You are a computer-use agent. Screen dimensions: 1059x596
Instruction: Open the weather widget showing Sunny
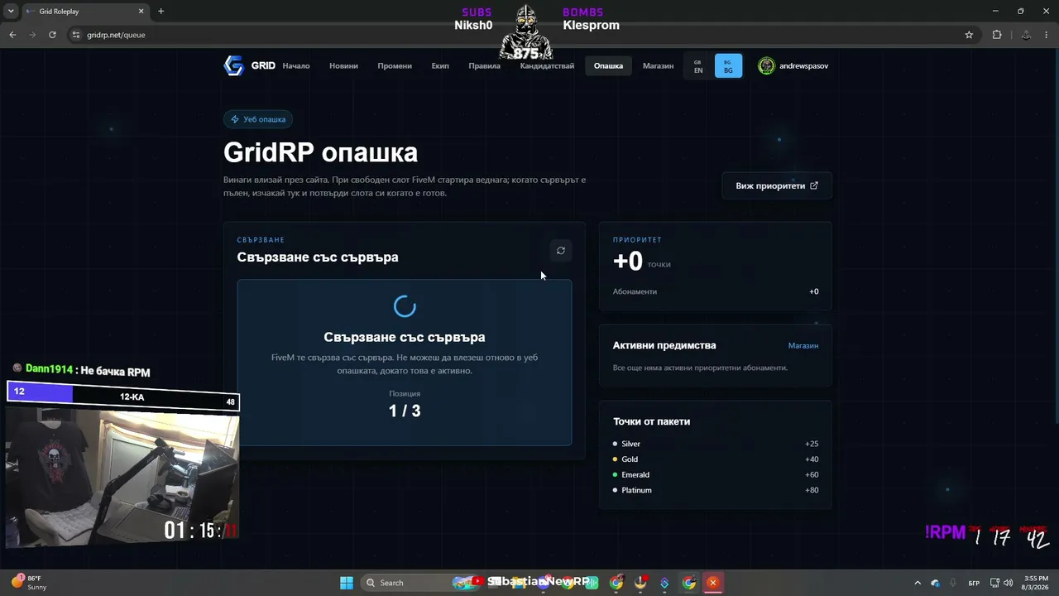click(30, 583)
